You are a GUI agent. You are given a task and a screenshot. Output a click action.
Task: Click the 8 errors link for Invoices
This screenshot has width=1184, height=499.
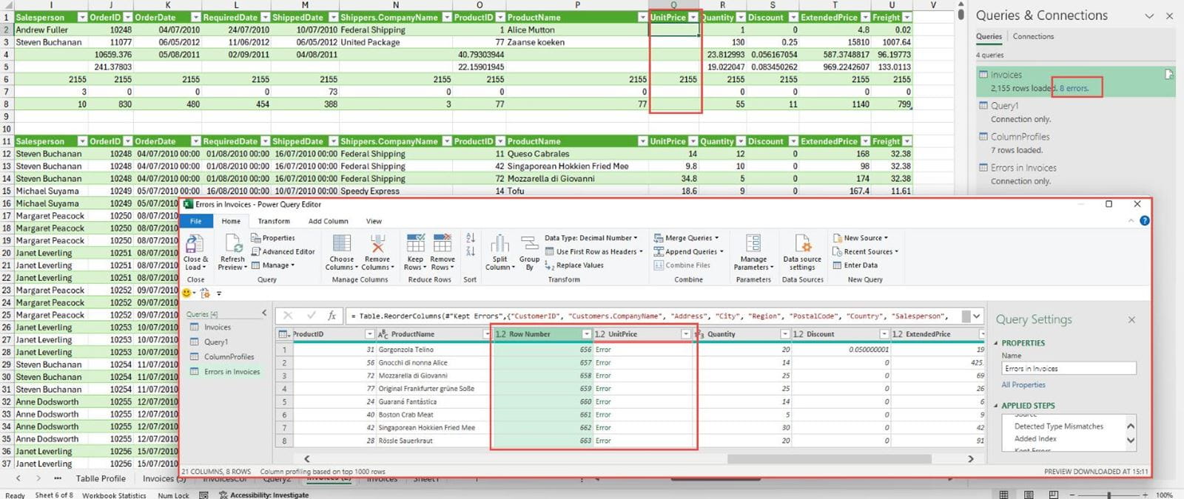tap(1074, 88)
